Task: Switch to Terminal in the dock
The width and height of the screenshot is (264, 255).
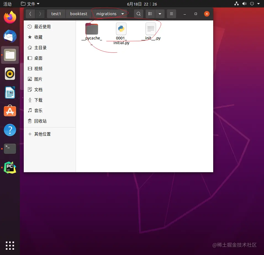Action: tap(10, 149)
